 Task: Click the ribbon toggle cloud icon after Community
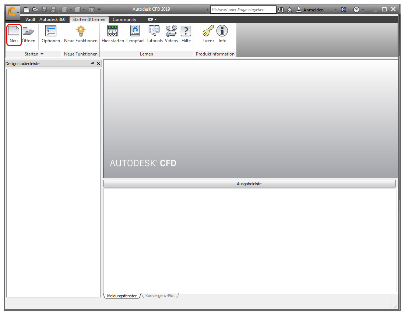click(x=150, y=19)
